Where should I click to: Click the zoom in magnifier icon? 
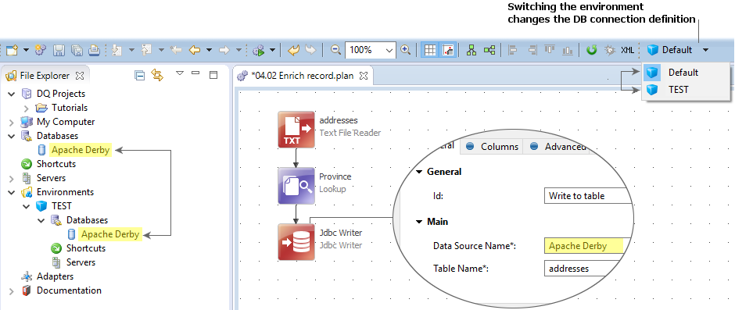pos(406,50)
